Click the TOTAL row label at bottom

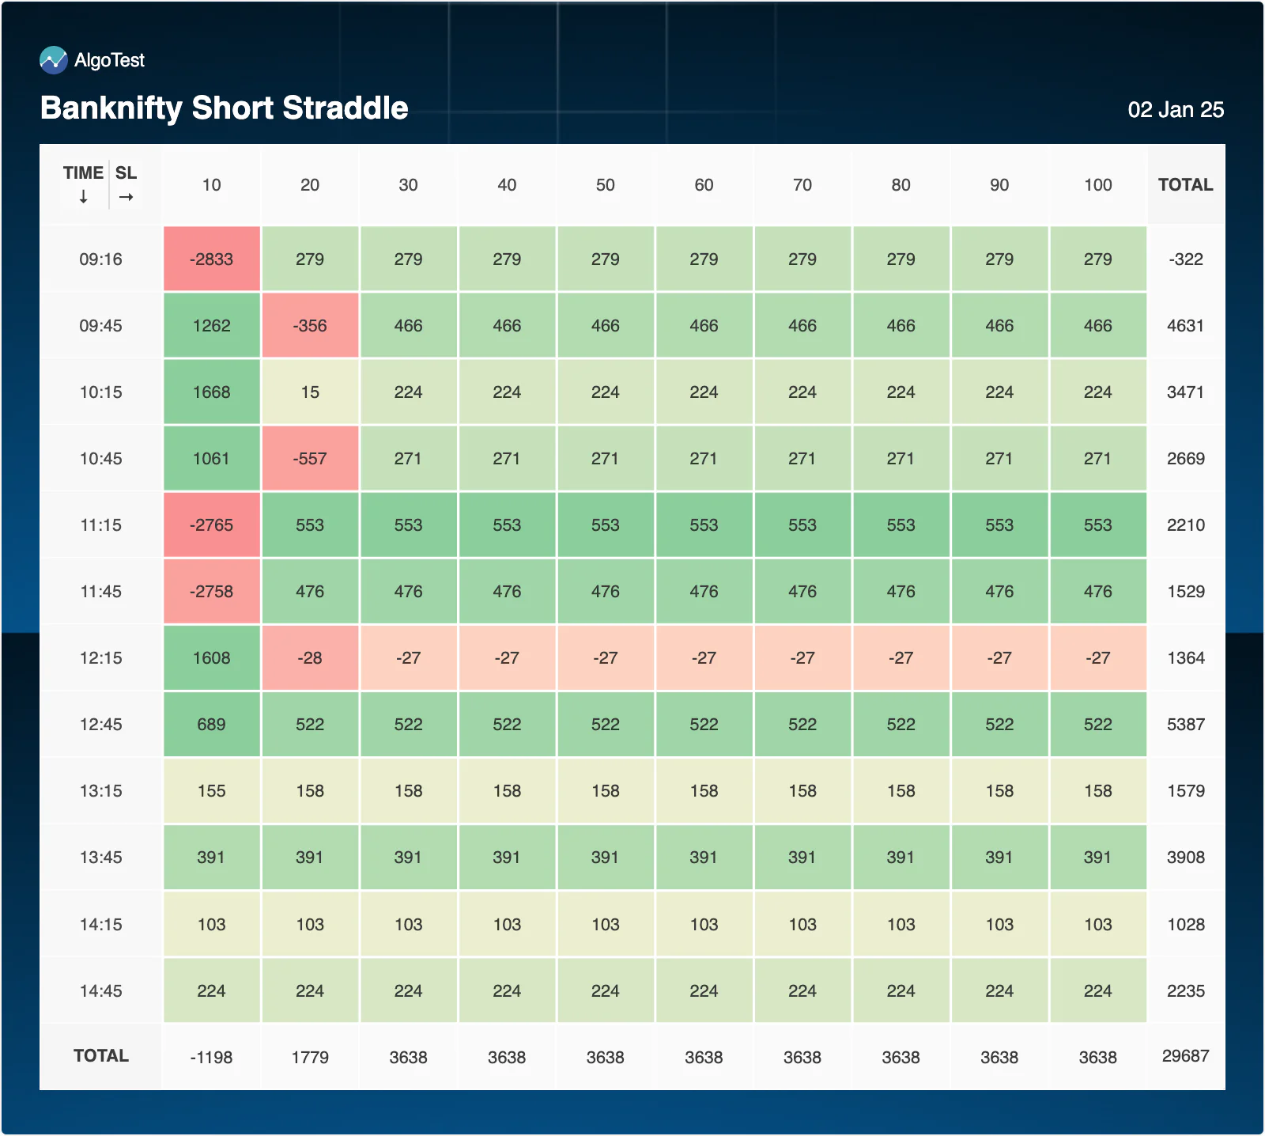(100, 1055)
